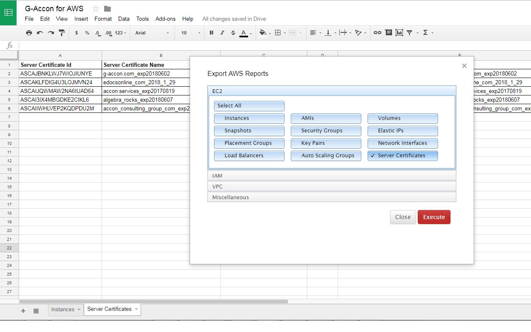Open the font size dropdown

point(191,33)
